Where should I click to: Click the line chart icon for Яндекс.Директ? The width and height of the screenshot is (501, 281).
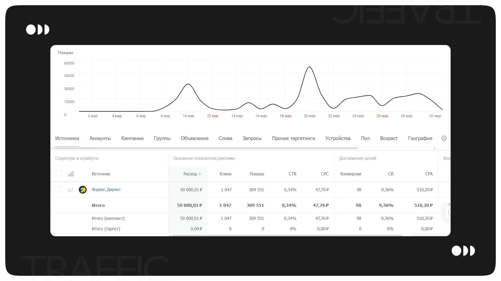71,190
